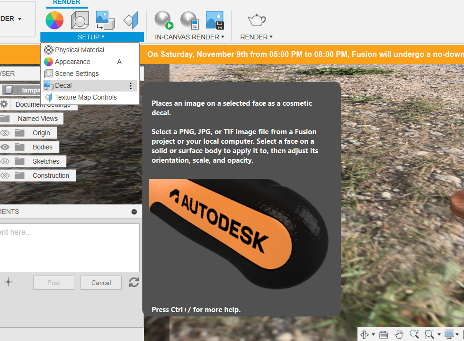Start In-Canvas Render with play sphere icon
Viewport: 464px width, 341px height.
pyautogui.click(x=164, y=20)
